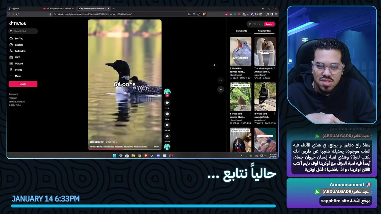Image resolution: width=381 pixels, height=214 pixels.
Task: Like the video with the heart icon
Action: click(167, 103)
